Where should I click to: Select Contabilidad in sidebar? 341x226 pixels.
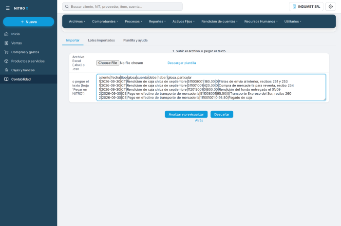click(x=28, y=79)
